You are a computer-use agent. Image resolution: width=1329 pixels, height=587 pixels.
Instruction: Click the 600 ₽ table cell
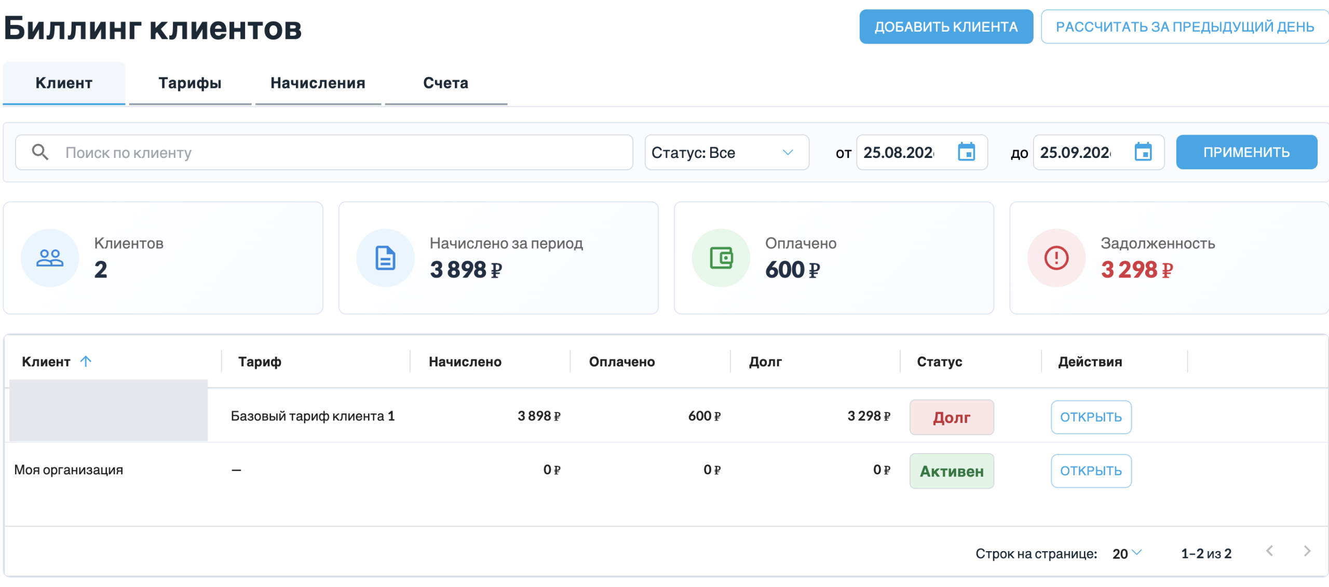point(704,416)
